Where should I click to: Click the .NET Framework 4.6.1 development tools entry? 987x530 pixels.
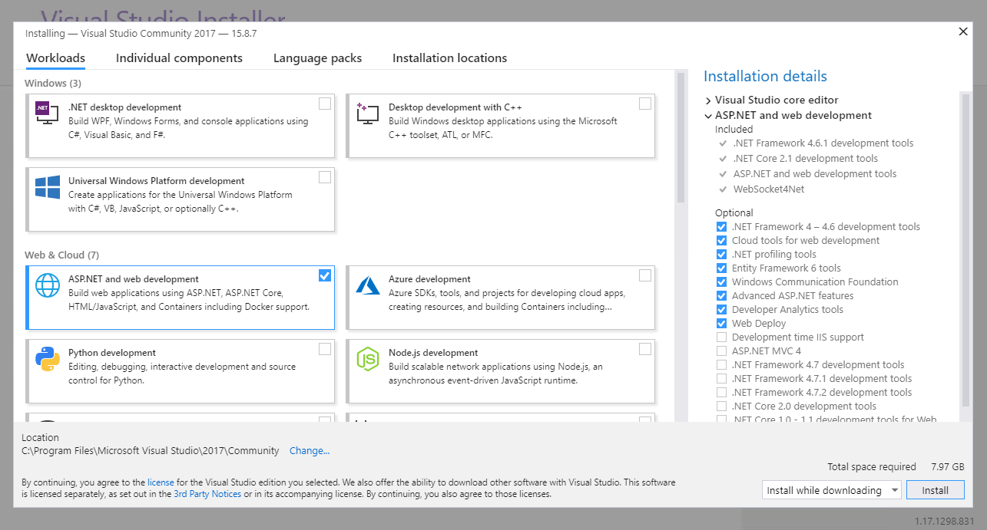(x=823, y=143)
